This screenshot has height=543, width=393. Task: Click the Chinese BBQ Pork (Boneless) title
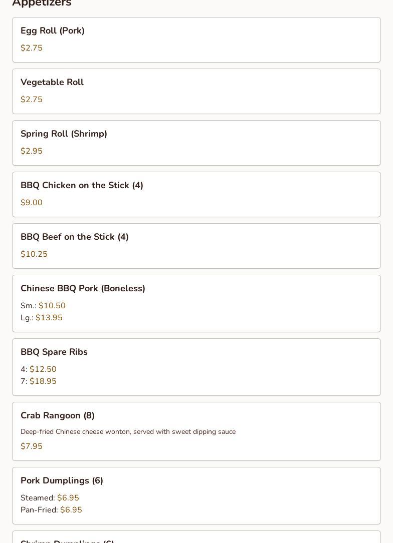pos(83,289)
